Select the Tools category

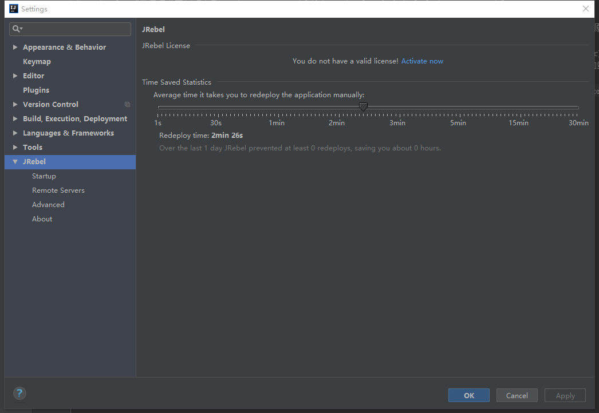(33, 148)
